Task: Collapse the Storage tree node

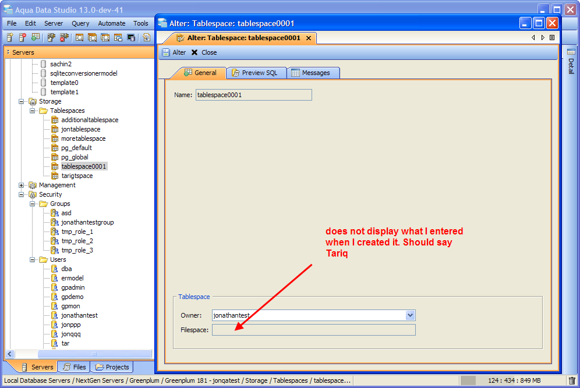Action: click(22, 101)
